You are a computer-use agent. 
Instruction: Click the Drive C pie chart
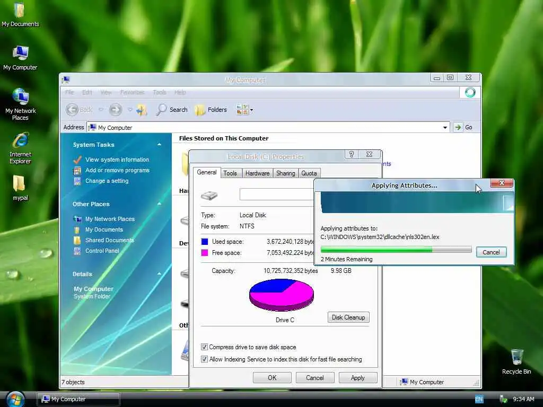point(282,295)
